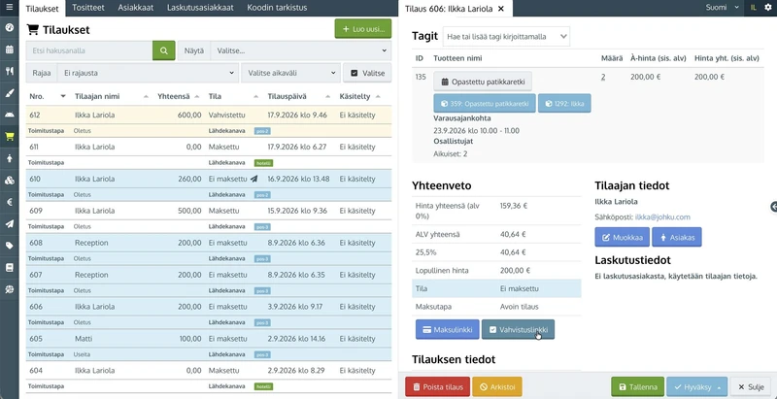Image resolution: width=777 pixels, height=399 pixels.
Task: Click the 1292: Ilkka button
Action: tap(564, 104)
